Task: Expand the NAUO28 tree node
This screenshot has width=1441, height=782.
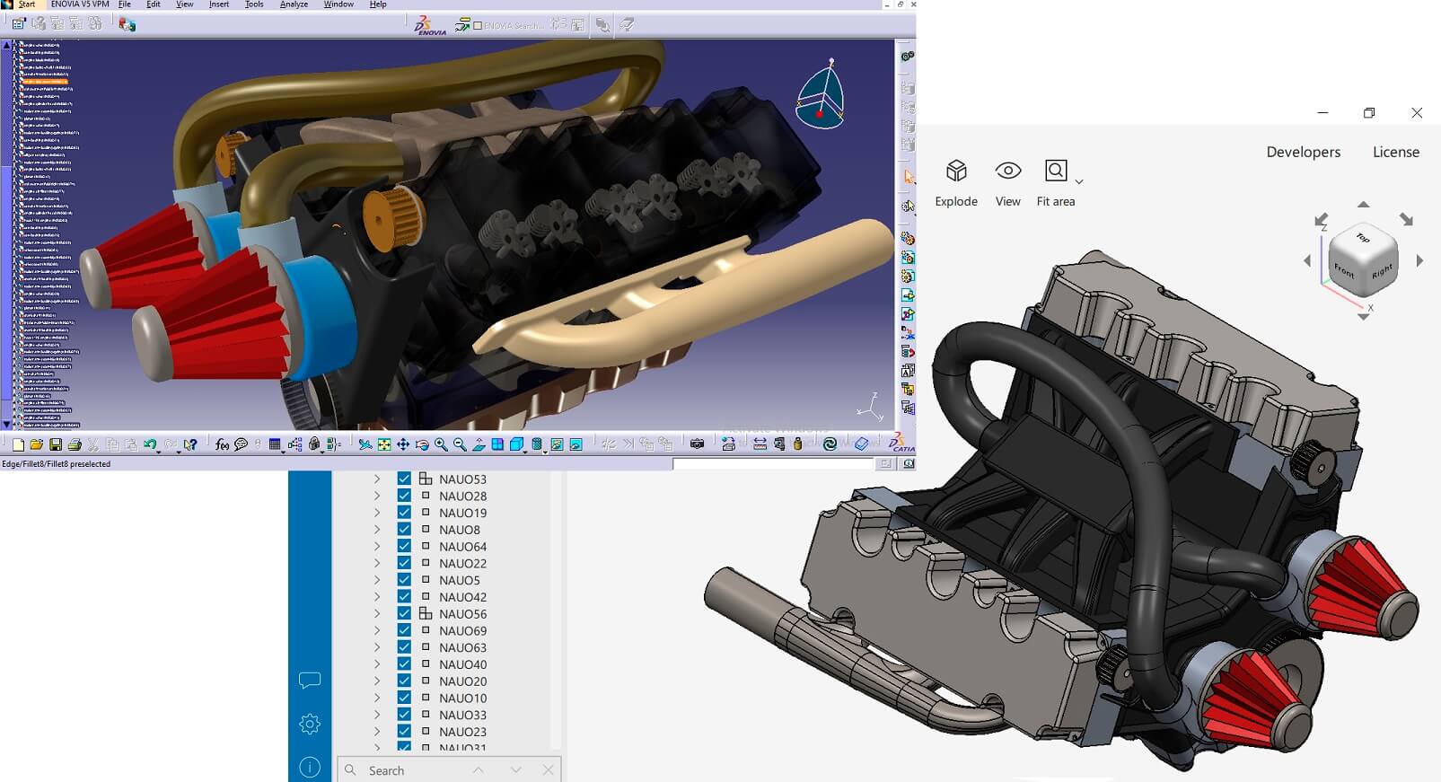Action: pyautogui.click(x=377, y=496)
